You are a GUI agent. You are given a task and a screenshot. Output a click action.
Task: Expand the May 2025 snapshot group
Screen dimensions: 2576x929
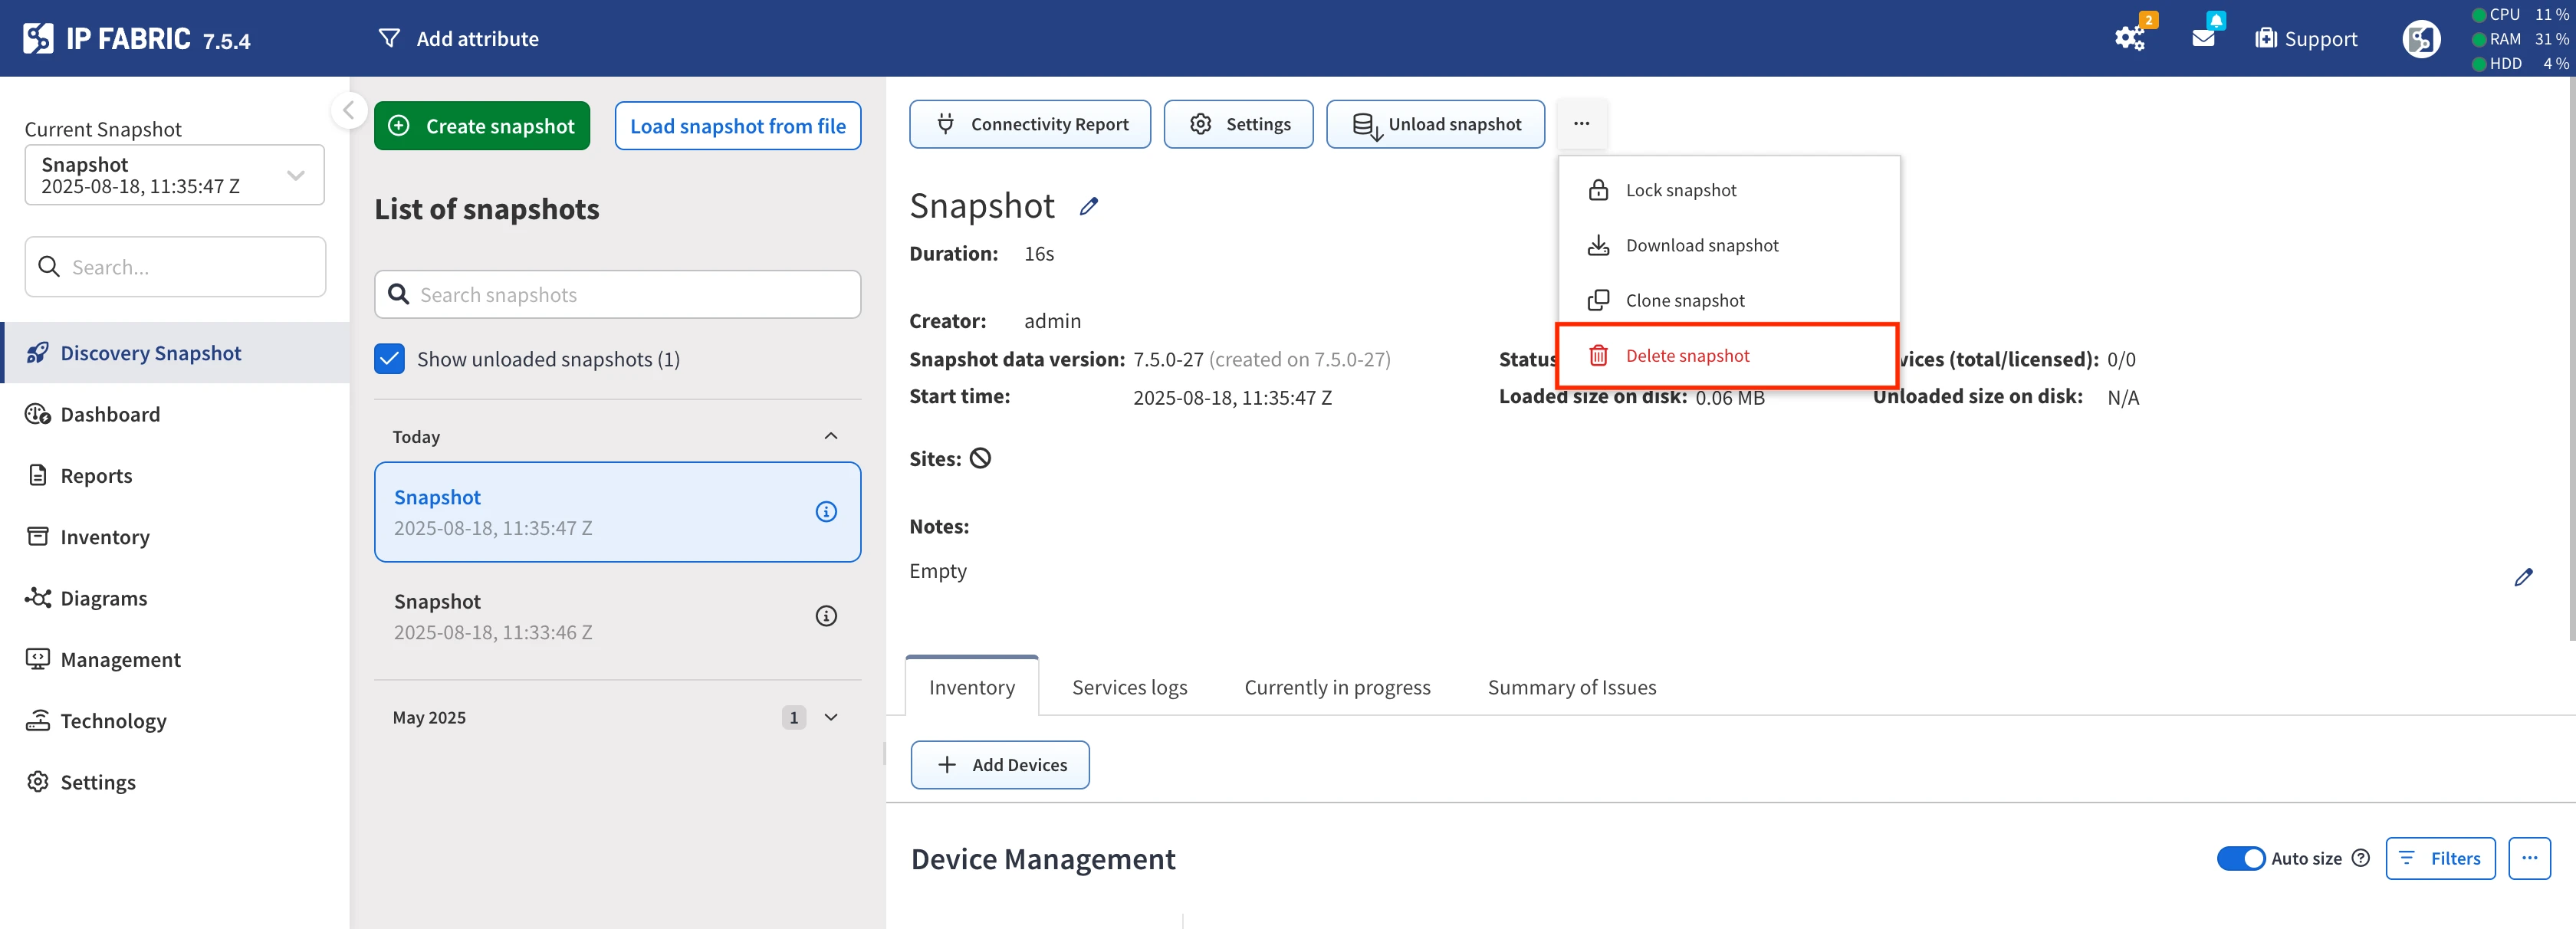830,717
